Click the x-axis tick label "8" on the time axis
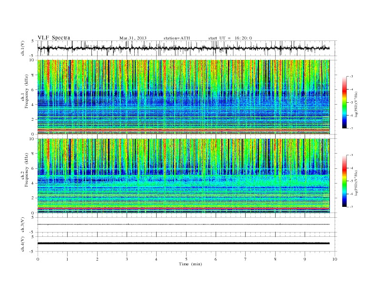Viewport: 377px width, 291px height. click(x=275, y=259)
